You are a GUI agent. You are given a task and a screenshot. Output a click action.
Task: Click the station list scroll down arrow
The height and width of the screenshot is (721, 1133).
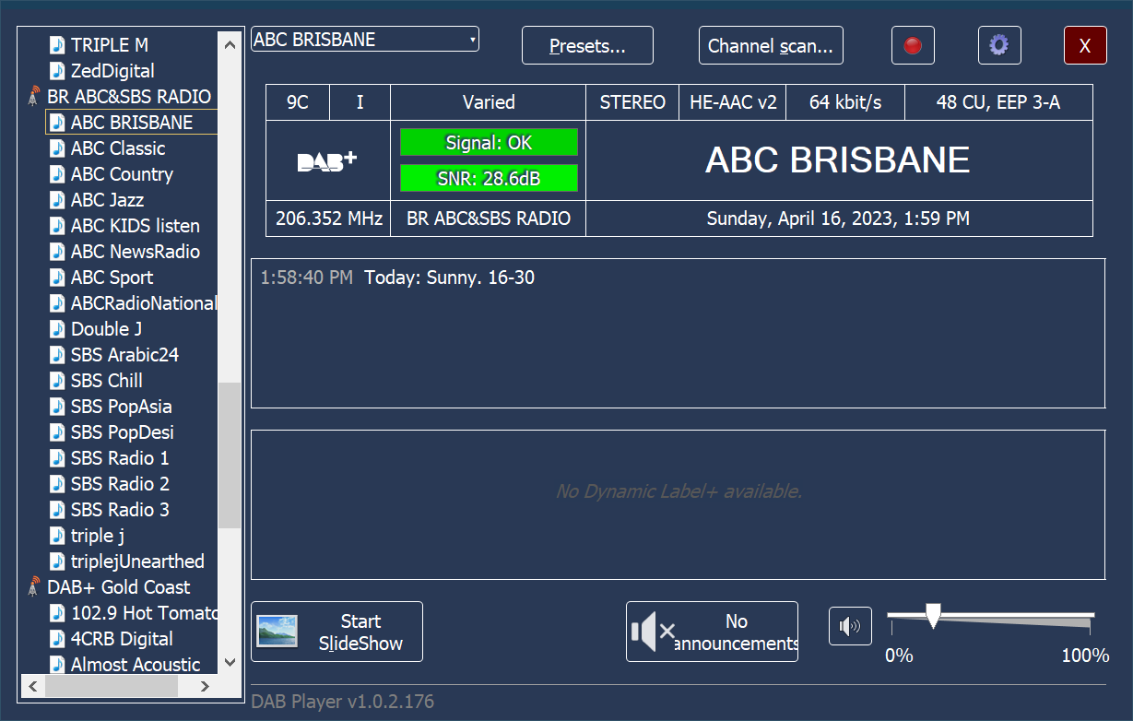229,663
